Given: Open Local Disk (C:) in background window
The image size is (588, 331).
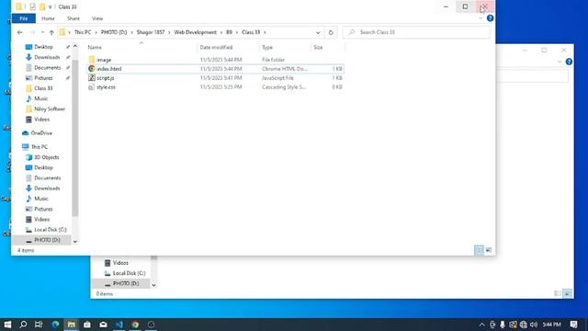Looking at the screenshot, I should (x=129, y=273).
